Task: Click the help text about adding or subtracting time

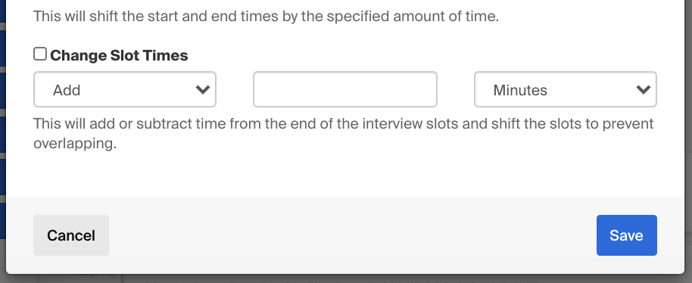Action: (344, 133)
